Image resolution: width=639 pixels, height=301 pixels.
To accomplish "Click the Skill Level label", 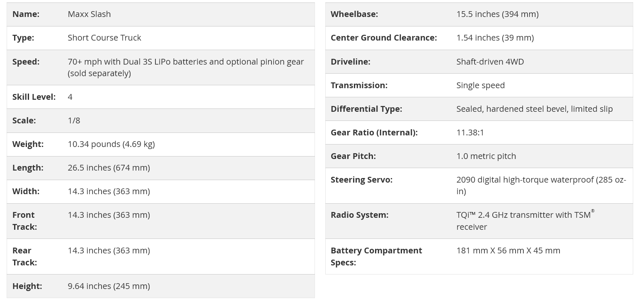I will pyautogui.click(x=34, y=97).
